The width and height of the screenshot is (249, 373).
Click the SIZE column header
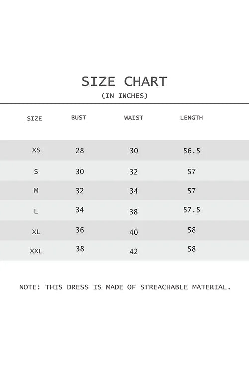click(x=34, y=119)
